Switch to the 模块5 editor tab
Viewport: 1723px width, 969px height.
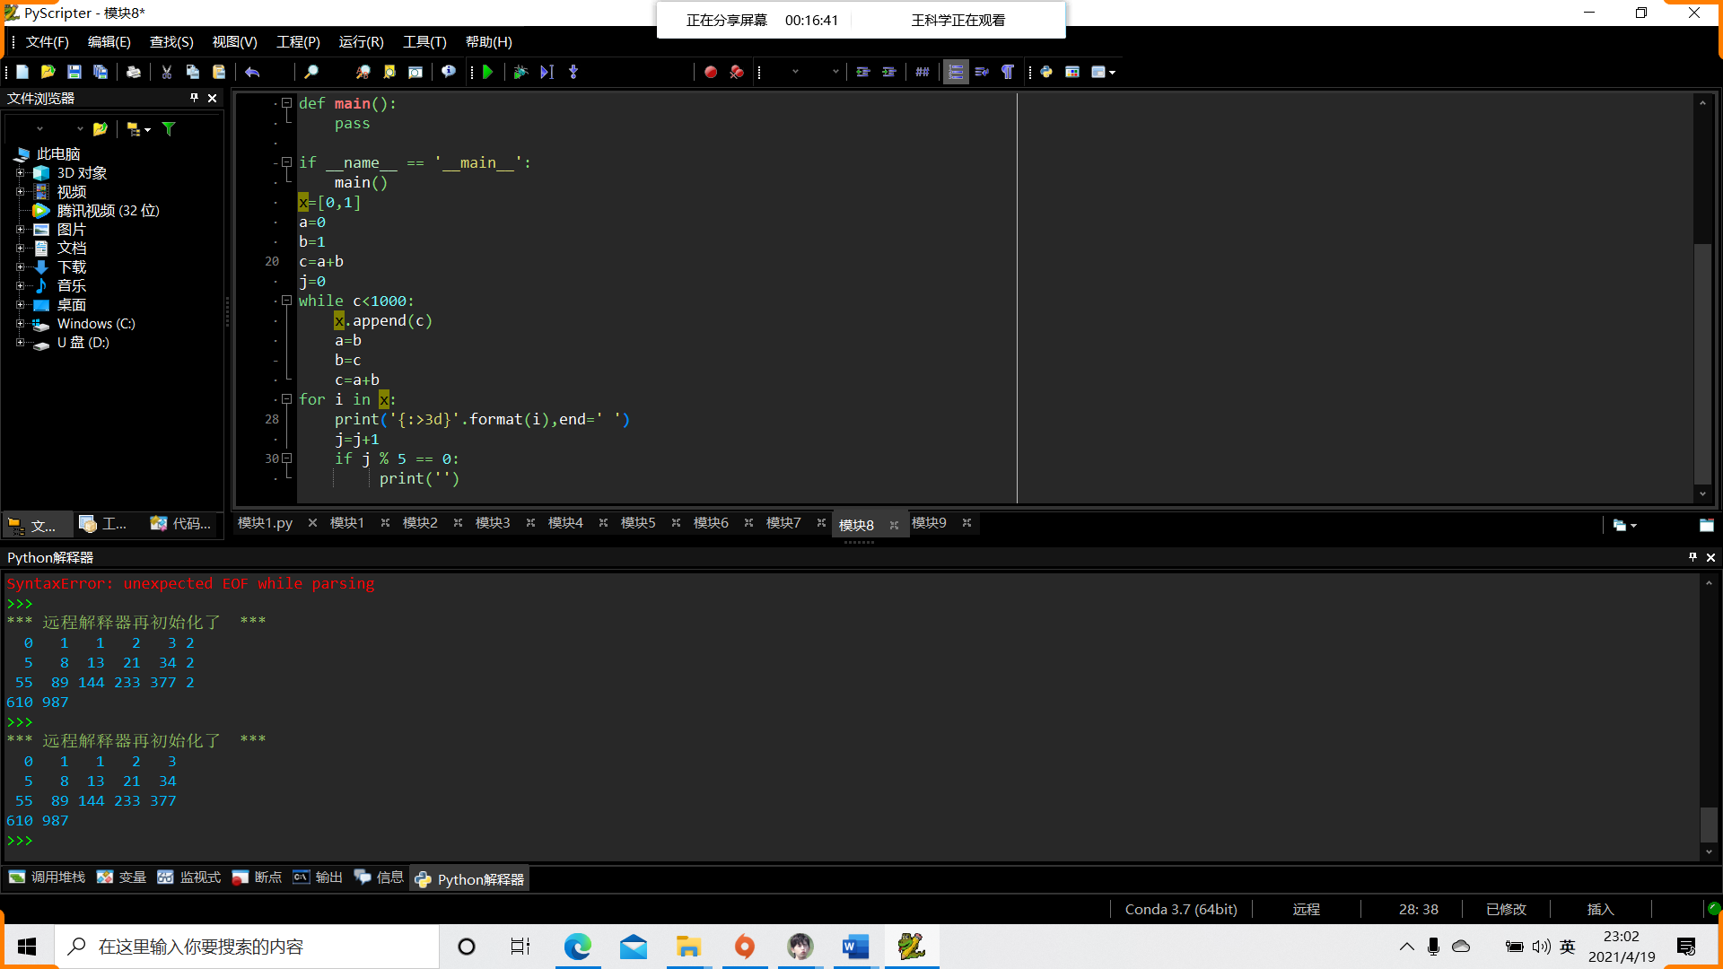638,523
